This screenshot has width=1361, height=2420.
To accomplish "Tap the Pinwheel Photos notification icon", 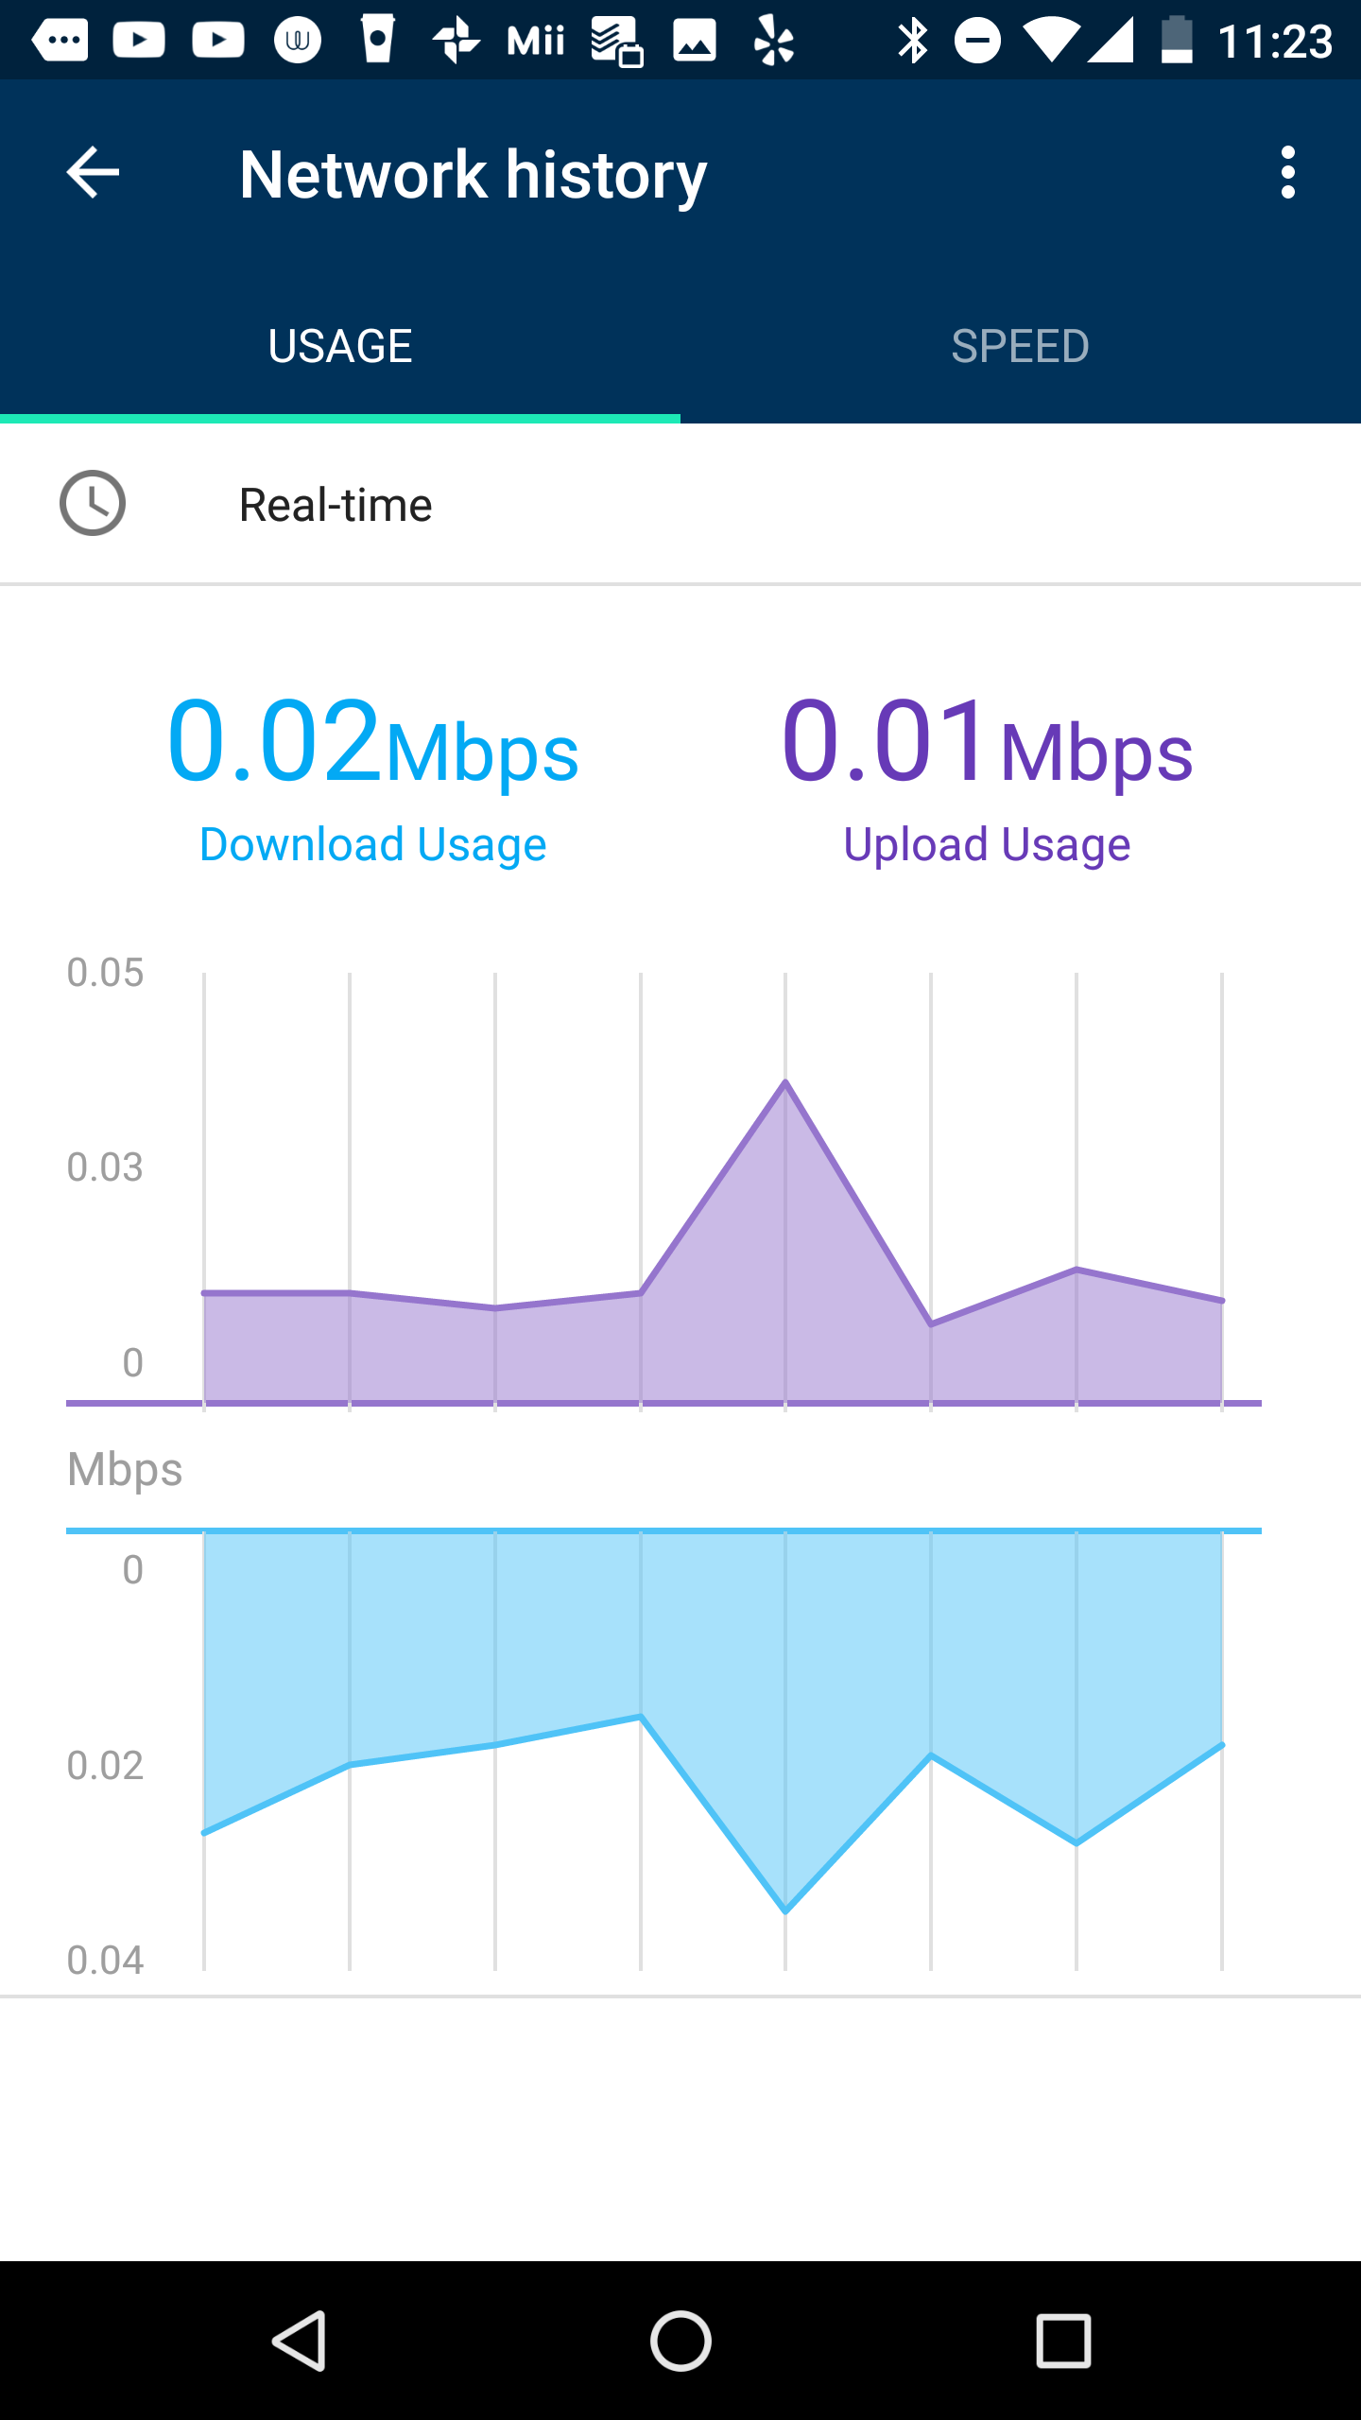I will coord(457,42).
